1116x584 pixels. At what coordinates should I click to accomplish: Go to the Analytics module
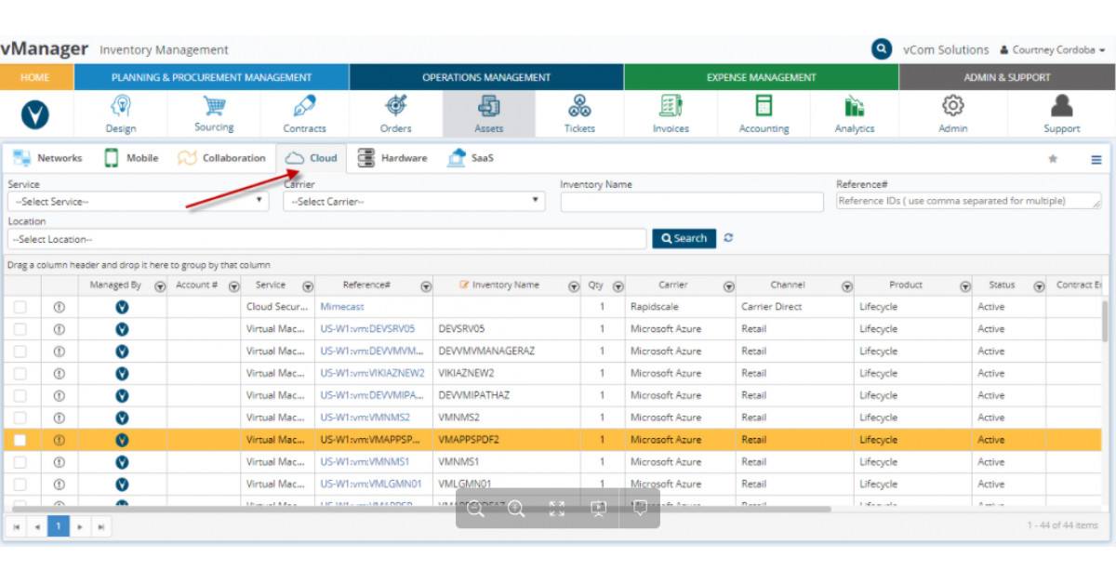pyautogui.click(x=855, y=112)
